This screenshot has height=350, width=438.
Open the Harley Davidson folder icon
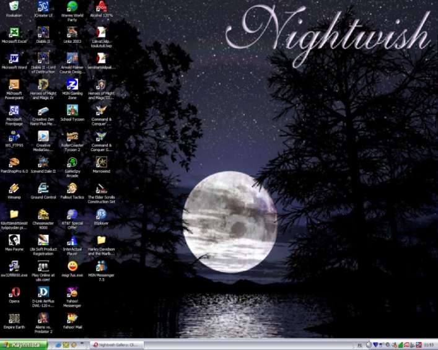pos(101,240)
